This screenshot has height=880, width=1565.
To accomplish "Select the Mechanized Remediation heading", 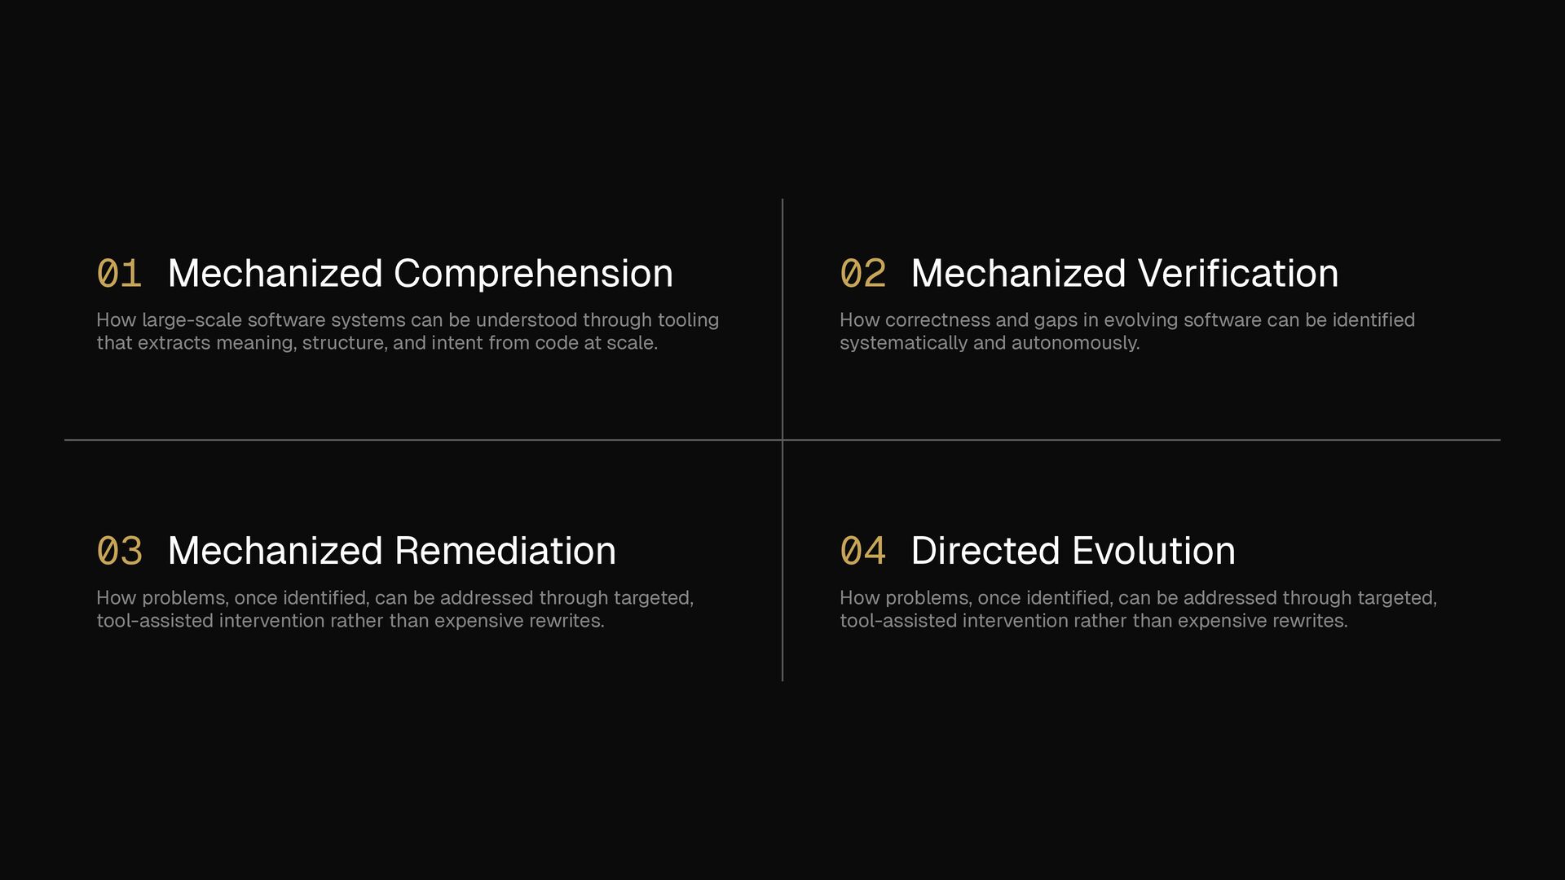I will [391, 551].
